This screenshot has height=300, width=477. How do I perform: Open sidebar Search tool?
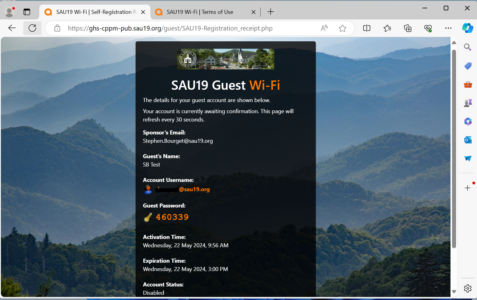click(468, 47)
